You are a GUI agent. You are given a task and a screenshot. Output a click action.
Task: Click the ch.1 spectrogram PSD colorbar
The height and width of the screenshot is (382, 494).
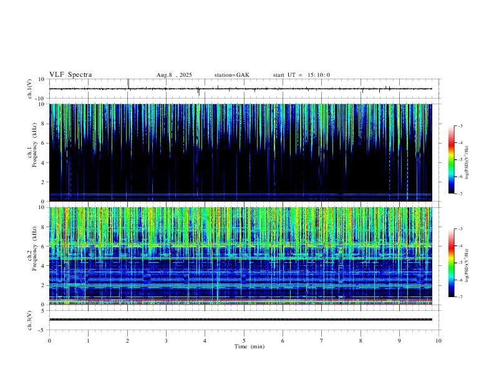tap(452, 160)
